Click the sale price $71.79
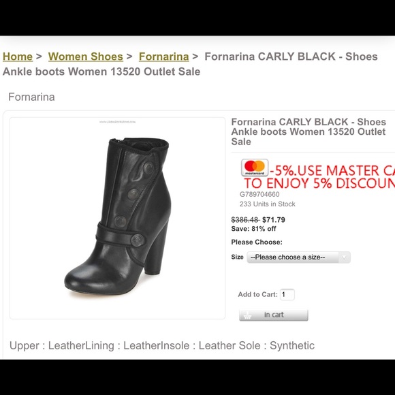Viewport: 395px width, 395px height. (274, 220)
